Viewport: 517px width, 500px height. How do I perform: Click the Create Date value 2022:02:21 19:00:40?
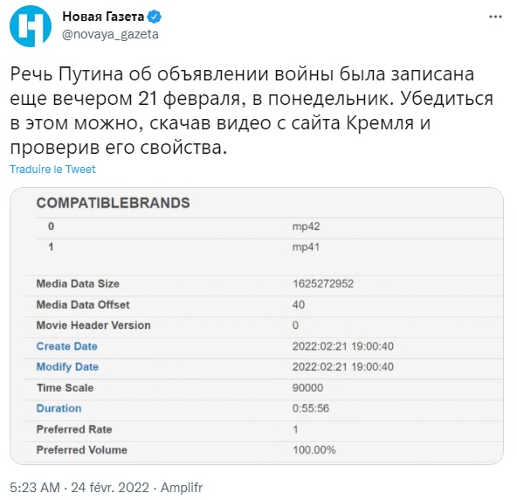coord(343,346)
